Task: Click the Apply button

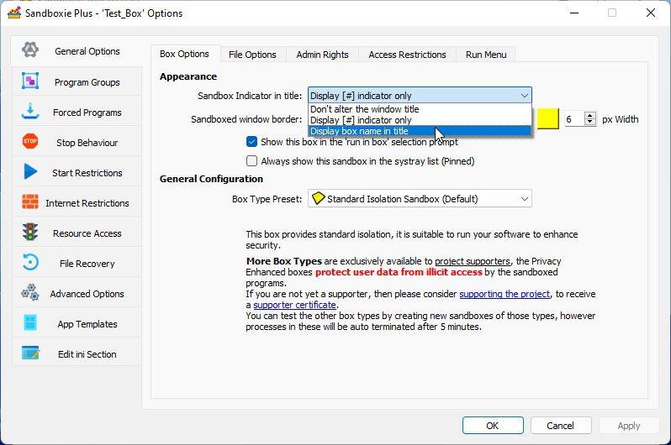Action: [x=629, y=426]
